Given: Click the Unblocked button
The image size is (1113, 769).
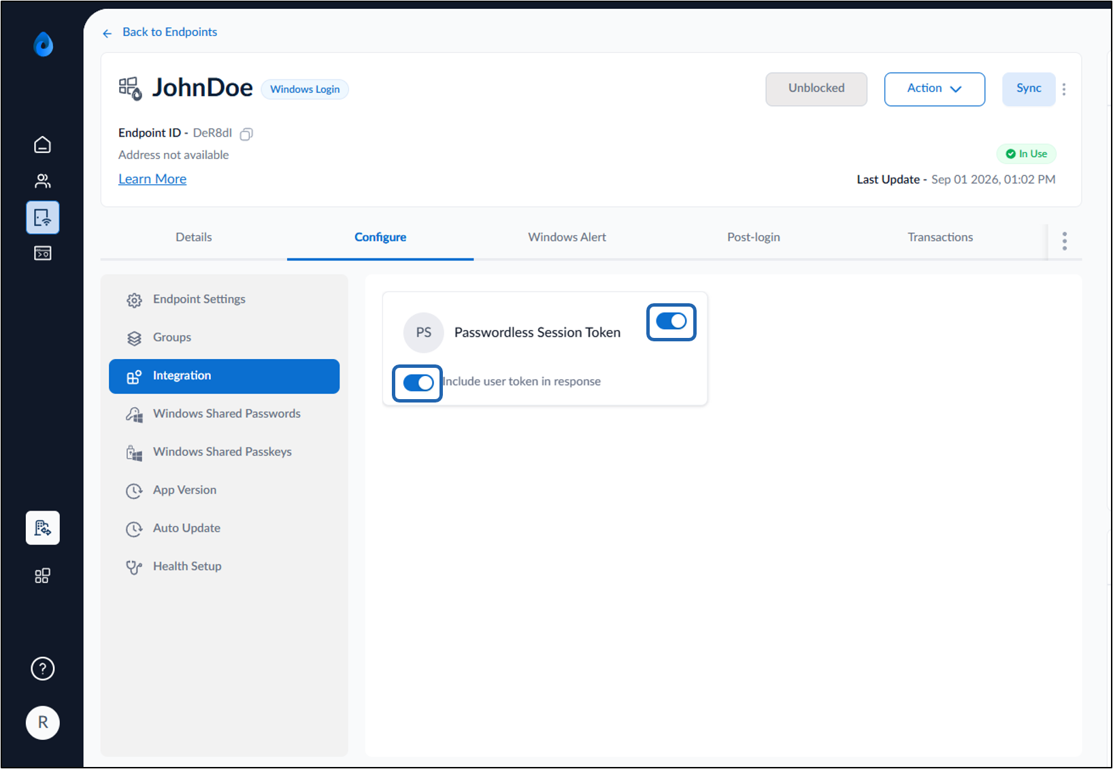Looking at the screenshot, I should [x=816, y=89].
